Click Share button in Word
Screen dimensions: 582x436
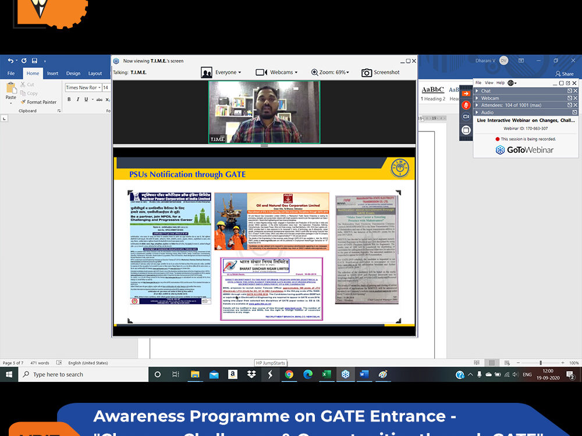[564, 74]
